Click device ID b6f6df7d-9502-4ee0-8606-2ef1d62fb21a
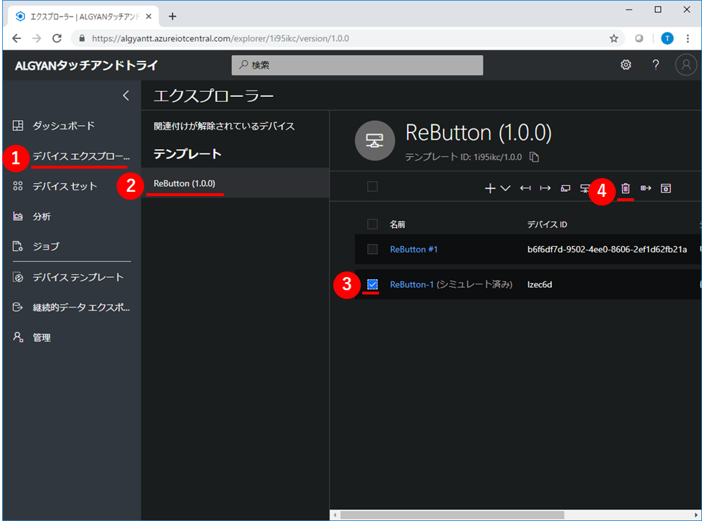The width and height of the screenshot is (702, 521). 607,250
